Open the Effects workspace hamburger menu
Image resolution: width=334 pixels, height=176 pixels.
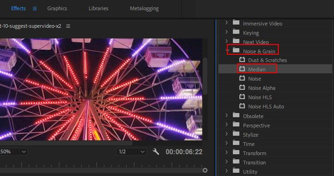35,8
